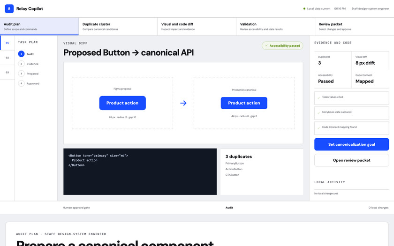
Task: Click the No local changes yet entry
Action: 326,194
